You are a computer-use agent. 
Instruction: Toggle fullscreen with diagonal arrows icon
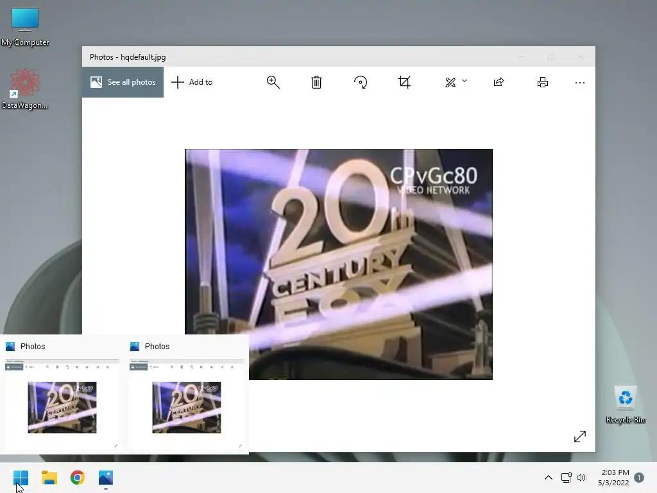[x=580, y=437]
